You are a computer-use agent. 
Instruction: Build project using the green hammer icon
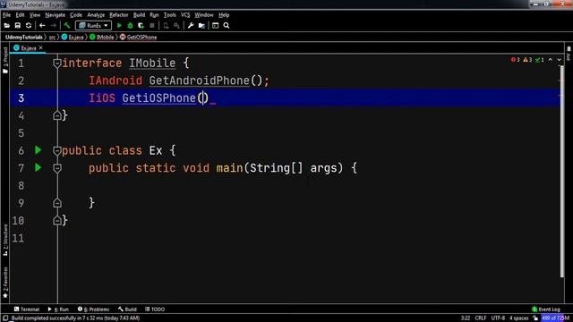pyautogui.click(x=67, y=26)
